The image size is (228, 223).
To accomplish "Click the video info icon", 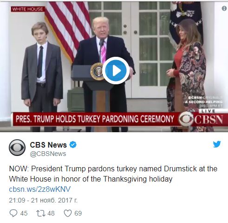I will [224, 8].
